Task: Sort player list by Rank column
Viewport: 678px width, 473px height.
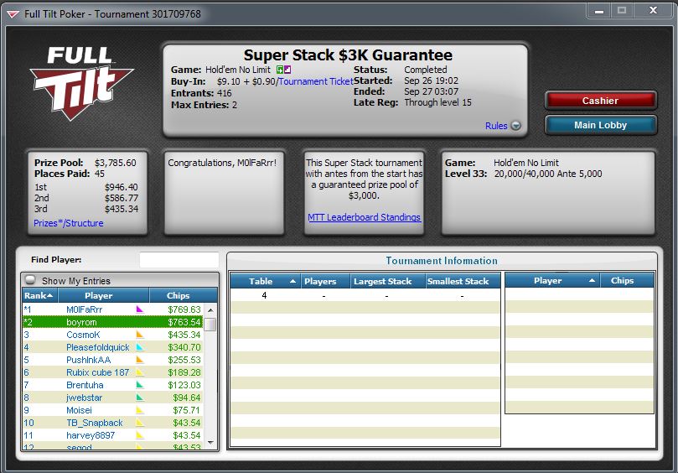Action: [39, 295]
